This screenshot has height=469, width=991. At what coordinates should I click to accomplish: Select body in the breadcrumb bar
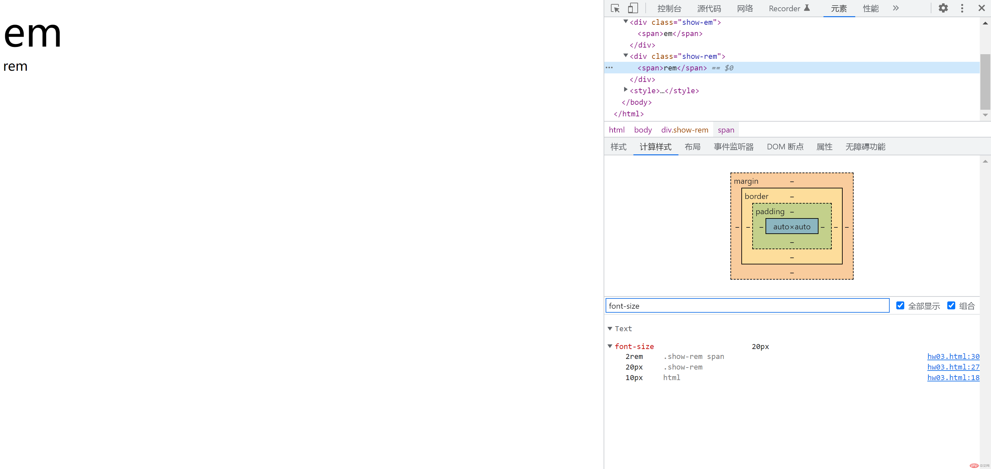[643, 130]
